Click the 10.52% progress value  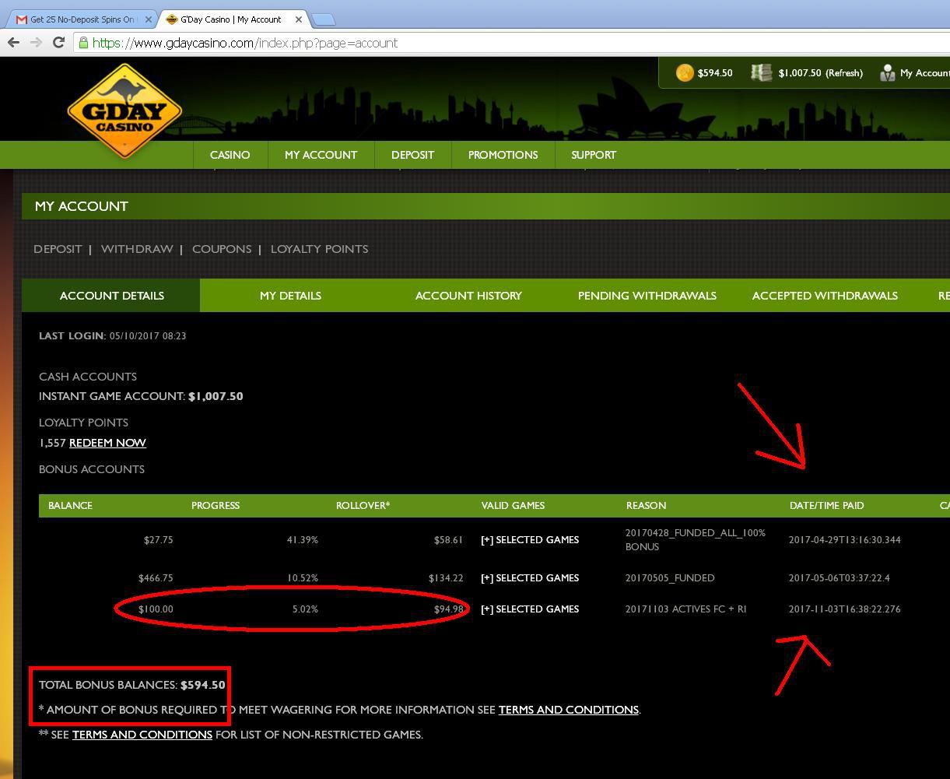pos(303,578)
